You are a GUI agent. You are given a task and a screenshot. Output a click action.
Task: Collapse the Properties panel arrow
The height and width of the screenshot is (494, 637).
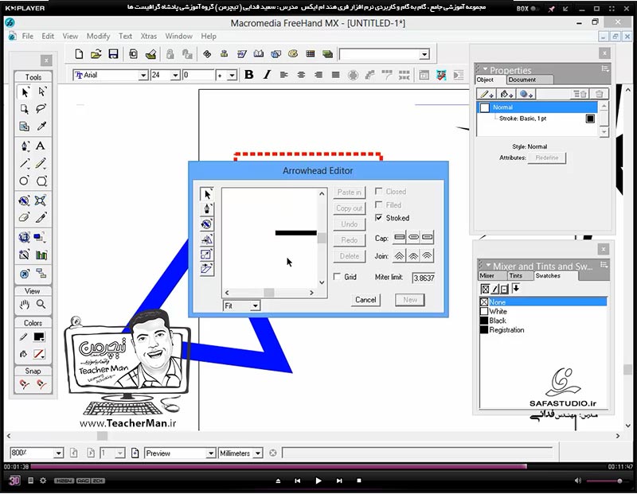coord(485,69)
